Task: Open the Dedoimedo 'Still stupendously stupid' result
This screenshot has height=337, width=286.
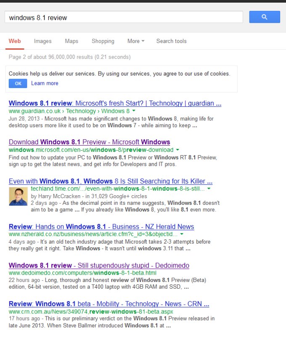Action: pos(99,265)
